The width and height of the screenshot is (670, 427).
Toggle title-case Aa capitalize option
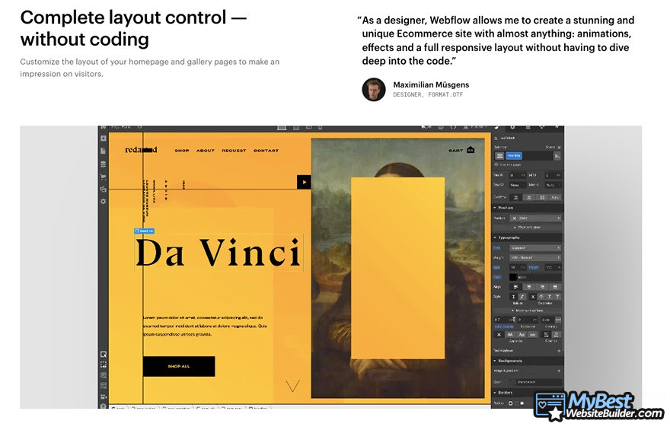pos(522,335)
